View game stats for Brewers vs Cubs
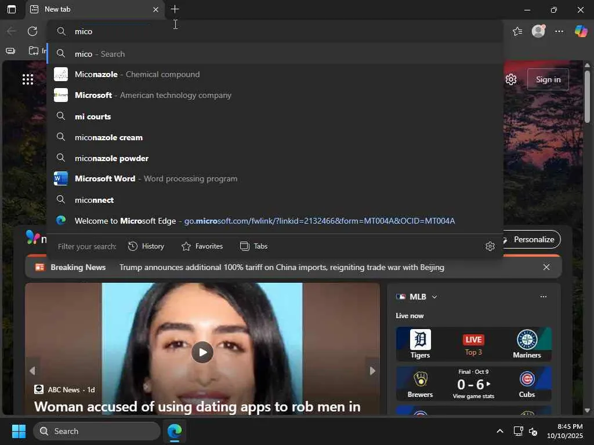This screenshot has height=445, width=594. click(473, 396)
